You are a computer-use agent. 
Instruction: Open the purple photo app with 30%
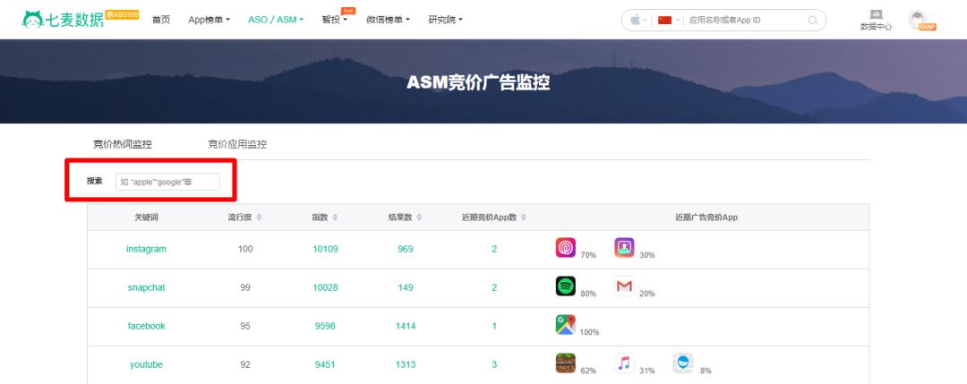click(624, 248)
